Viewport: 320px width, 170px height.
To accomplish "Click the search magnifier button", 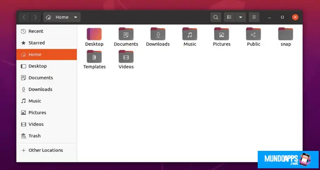I will [216, 17].
